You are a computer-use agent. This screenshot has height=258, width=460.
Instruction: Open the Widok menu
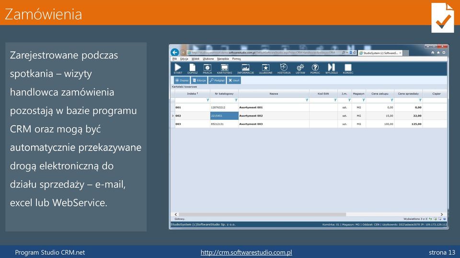pos(195,59)
